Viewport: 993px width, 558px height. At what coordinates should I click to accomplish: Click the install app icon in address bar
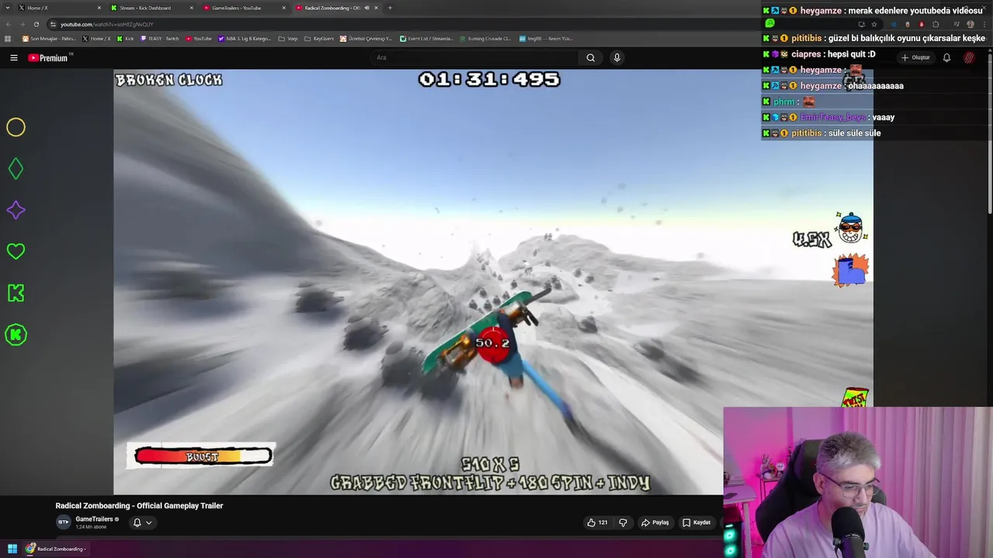click(x=861, y=24)
